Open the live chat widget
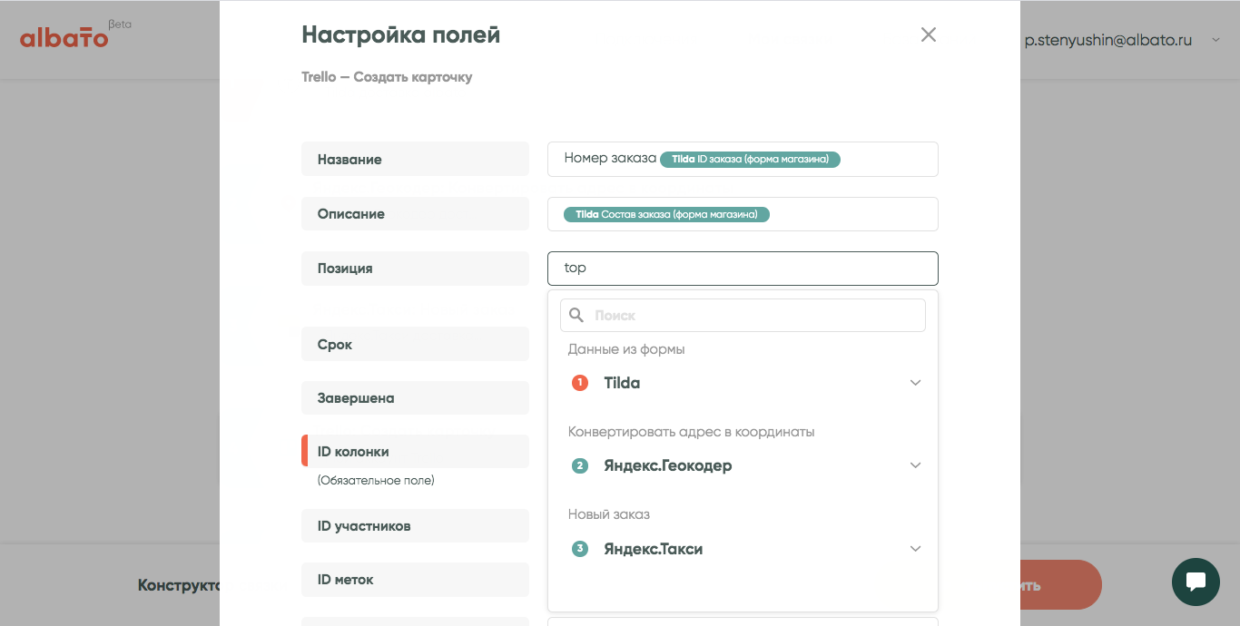Image resolution: width=1240 pixels, height=626 pixels. (1196, 582)
